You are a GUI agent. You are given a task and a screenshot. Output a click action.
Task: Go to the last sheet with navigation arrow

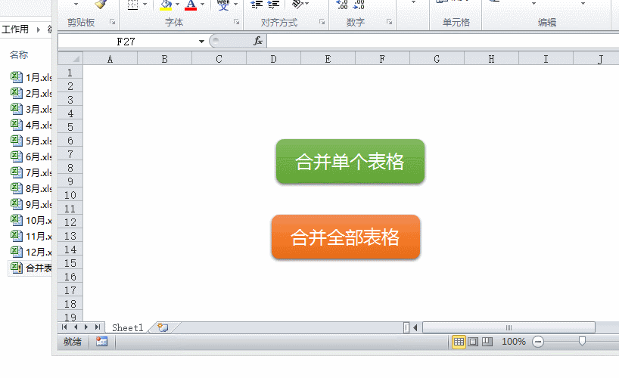click(98, 327)
